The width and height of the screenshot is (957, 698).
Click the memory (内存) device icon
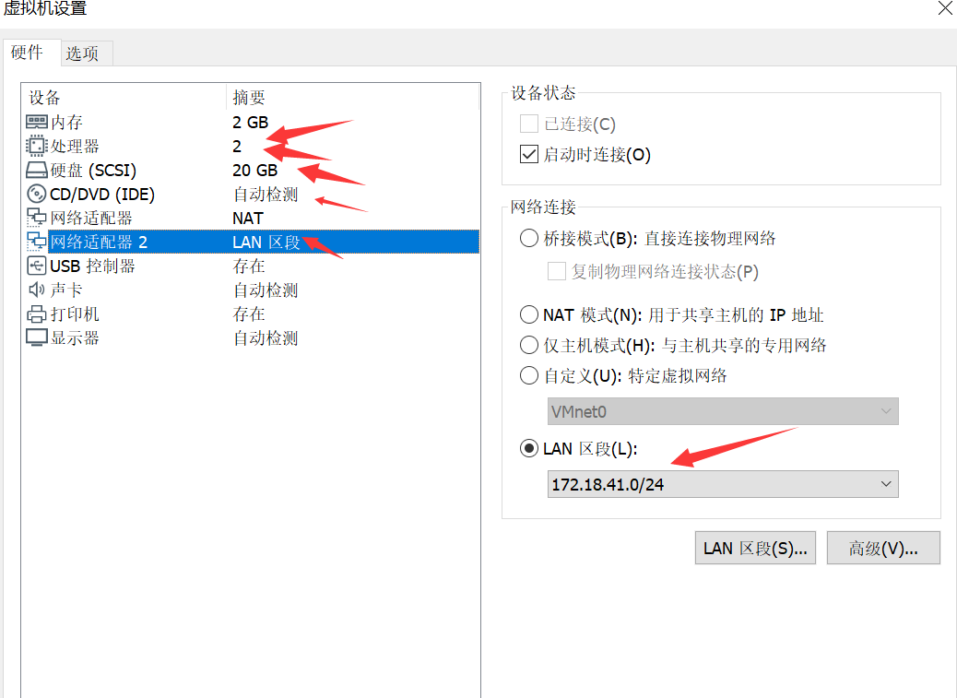tap(37, 122)
